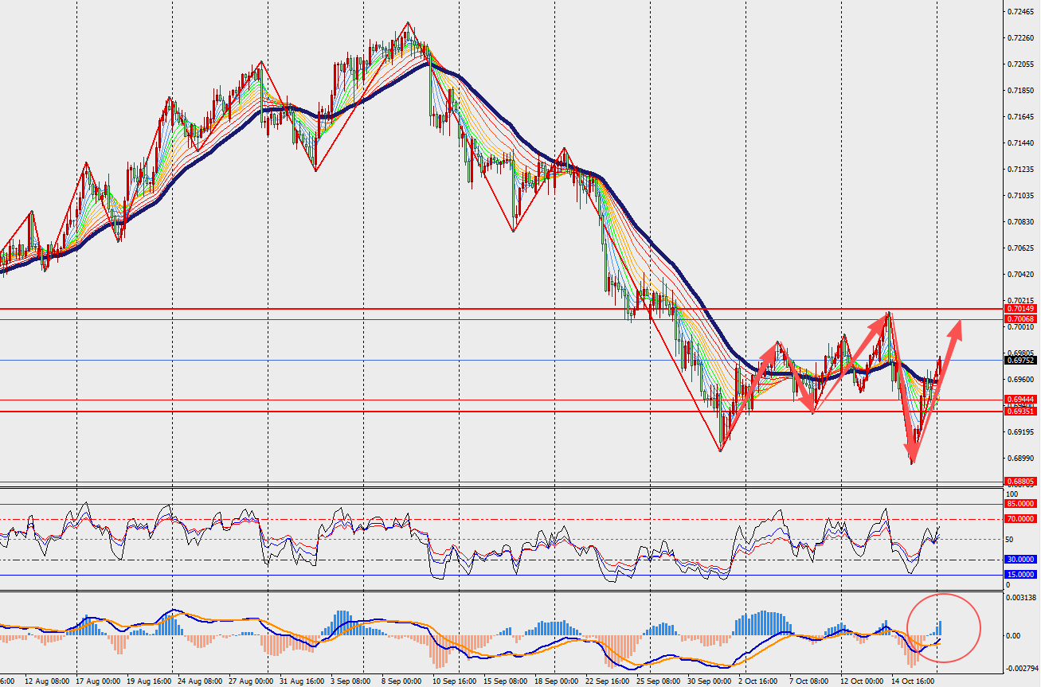Click the 2 Oct 16:00 time label
This screenshot has width=1041, height=687.
click(x=757, y=681)
